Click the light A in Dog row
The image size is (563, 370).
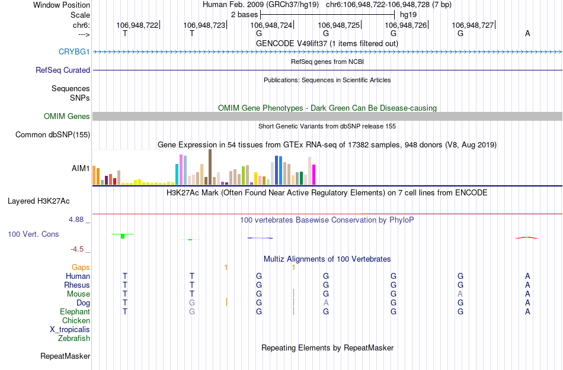coord(326,303)
